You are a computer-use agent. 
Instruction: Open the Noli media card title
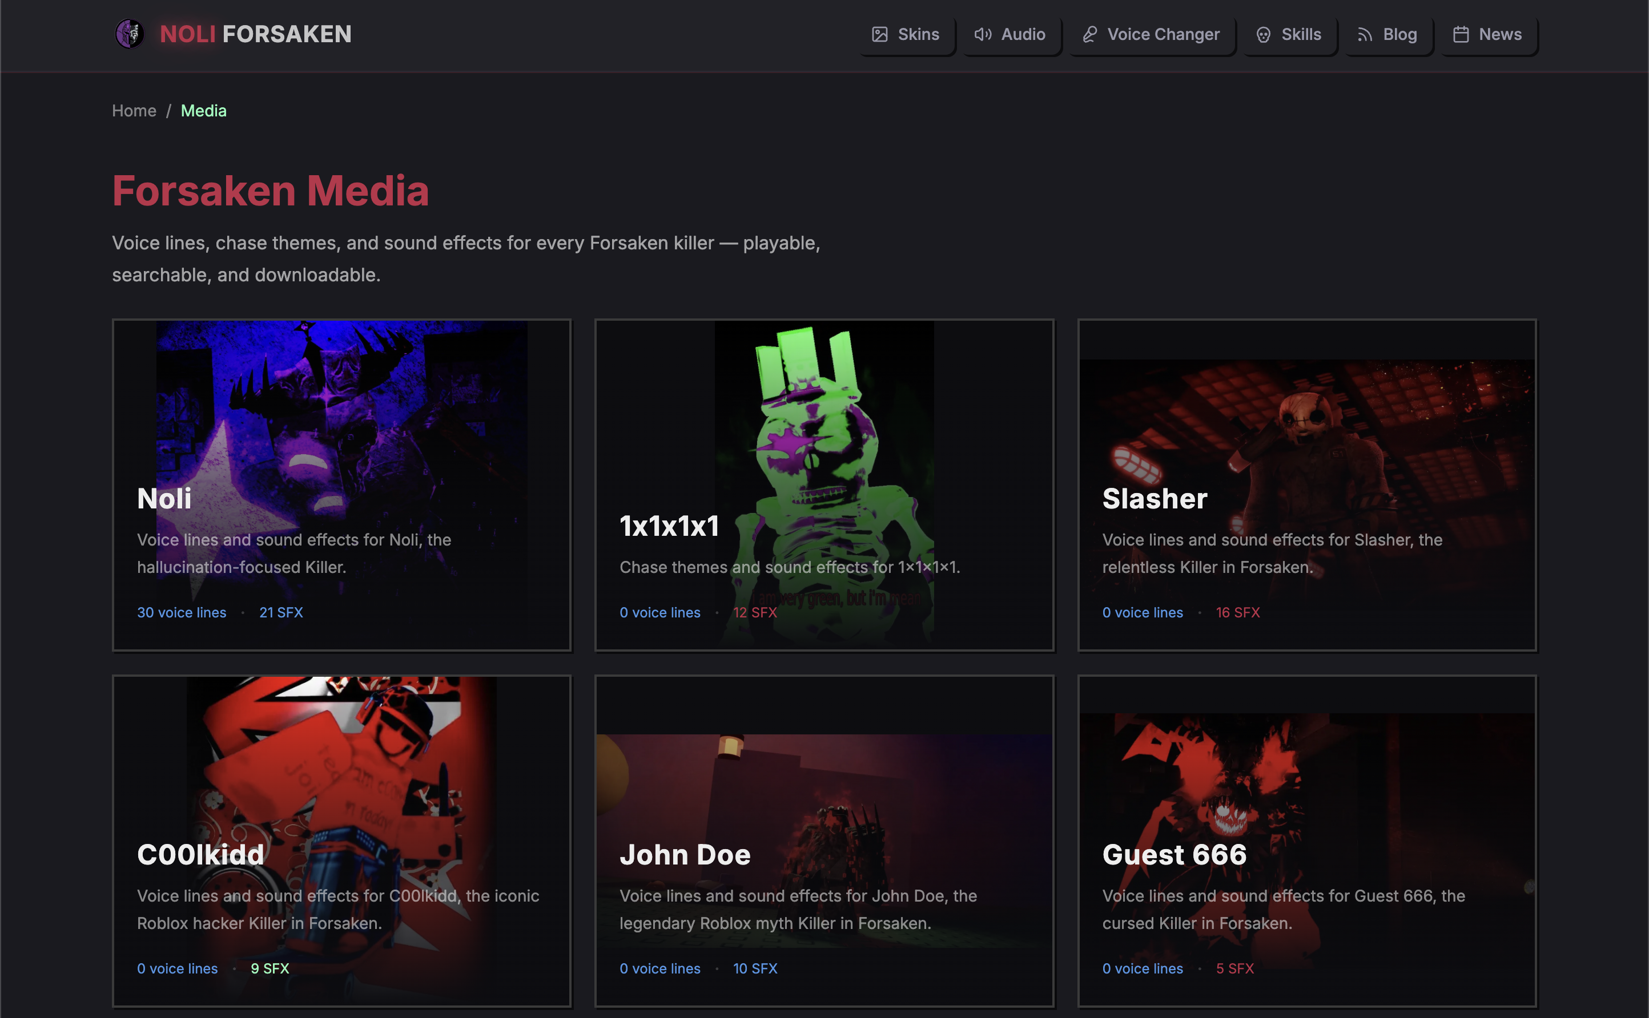[164, 498]
